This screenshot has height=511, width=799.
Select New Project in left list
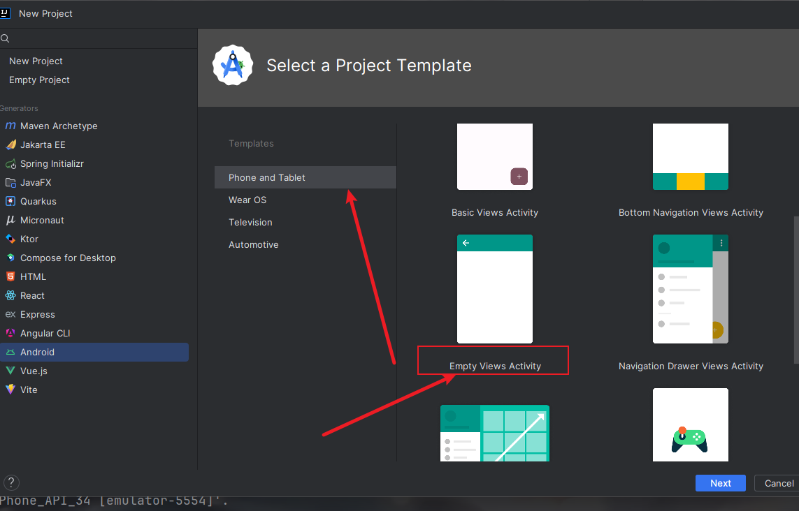point(36,61)
